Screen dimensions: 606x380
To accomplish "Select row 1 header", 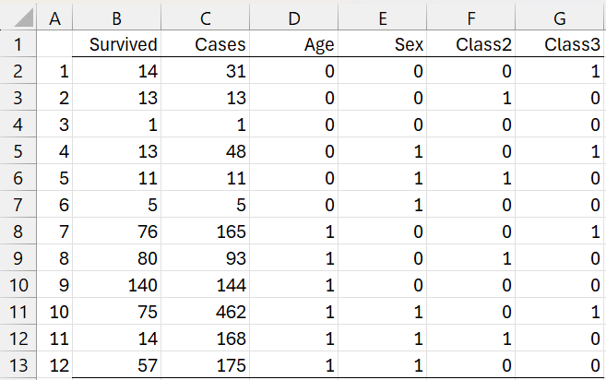I will 18,42.
